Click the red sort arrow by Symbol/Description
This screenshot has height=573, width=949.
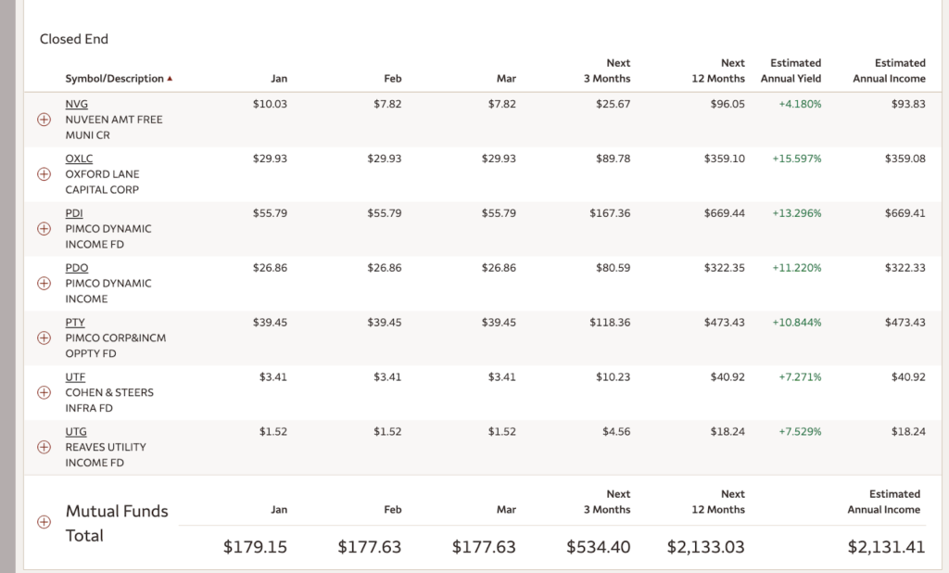click(170, 80)
